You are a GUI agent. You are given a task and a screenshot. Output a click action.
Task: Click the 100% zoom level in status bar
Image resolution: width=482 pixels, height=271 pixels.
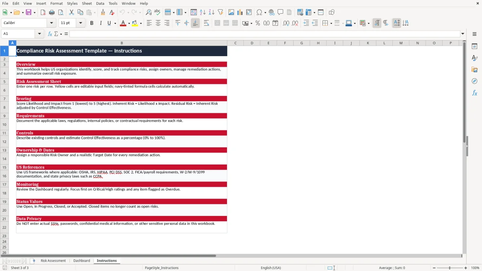pyautogui.click(x=475, y=268)
